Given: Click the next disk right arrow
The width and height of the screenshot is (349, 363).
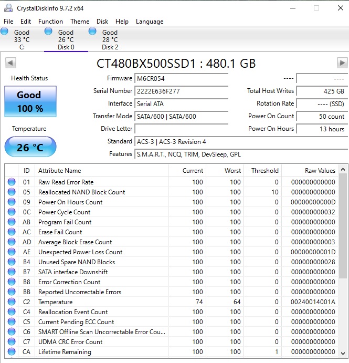Looking at the screenshot, I should click(342, 63).
